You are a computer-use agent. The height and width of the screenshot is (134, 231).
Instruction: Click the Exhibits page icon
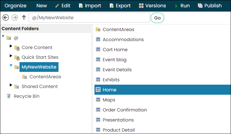coord(98,79)
